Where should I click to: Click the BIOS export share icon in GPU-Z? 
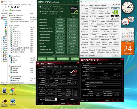point(112,19)
